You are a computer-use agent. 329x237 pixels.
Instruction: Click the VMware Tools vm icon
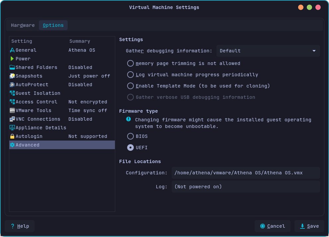12,110
